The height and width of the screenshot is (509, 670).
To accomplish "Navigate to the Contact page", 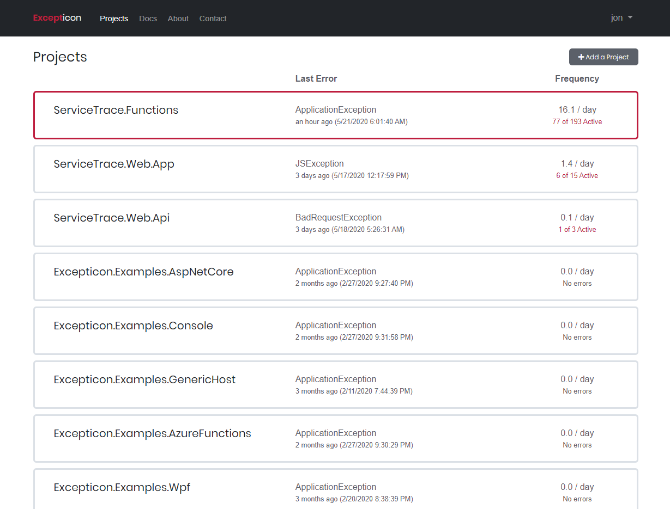I will click(x=213, y=19).
